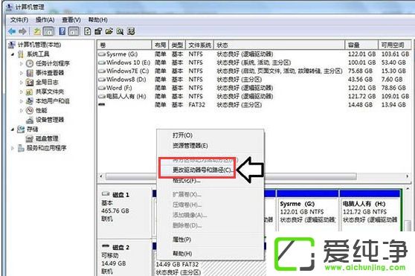Select the 存储 tree node
Image resolution: width=415 pixels, height=276 pixels.
32,129
